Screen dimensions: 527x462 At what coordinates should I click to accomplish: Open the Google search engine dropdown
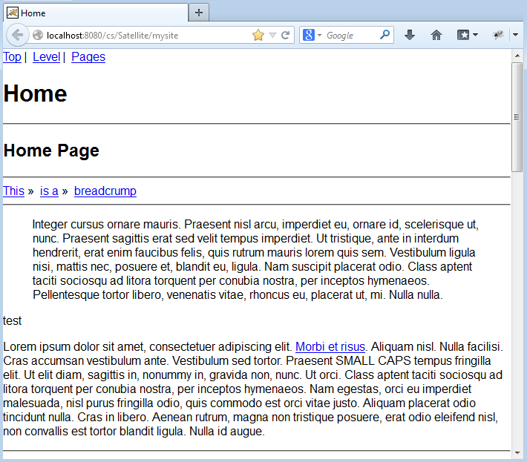312,35
